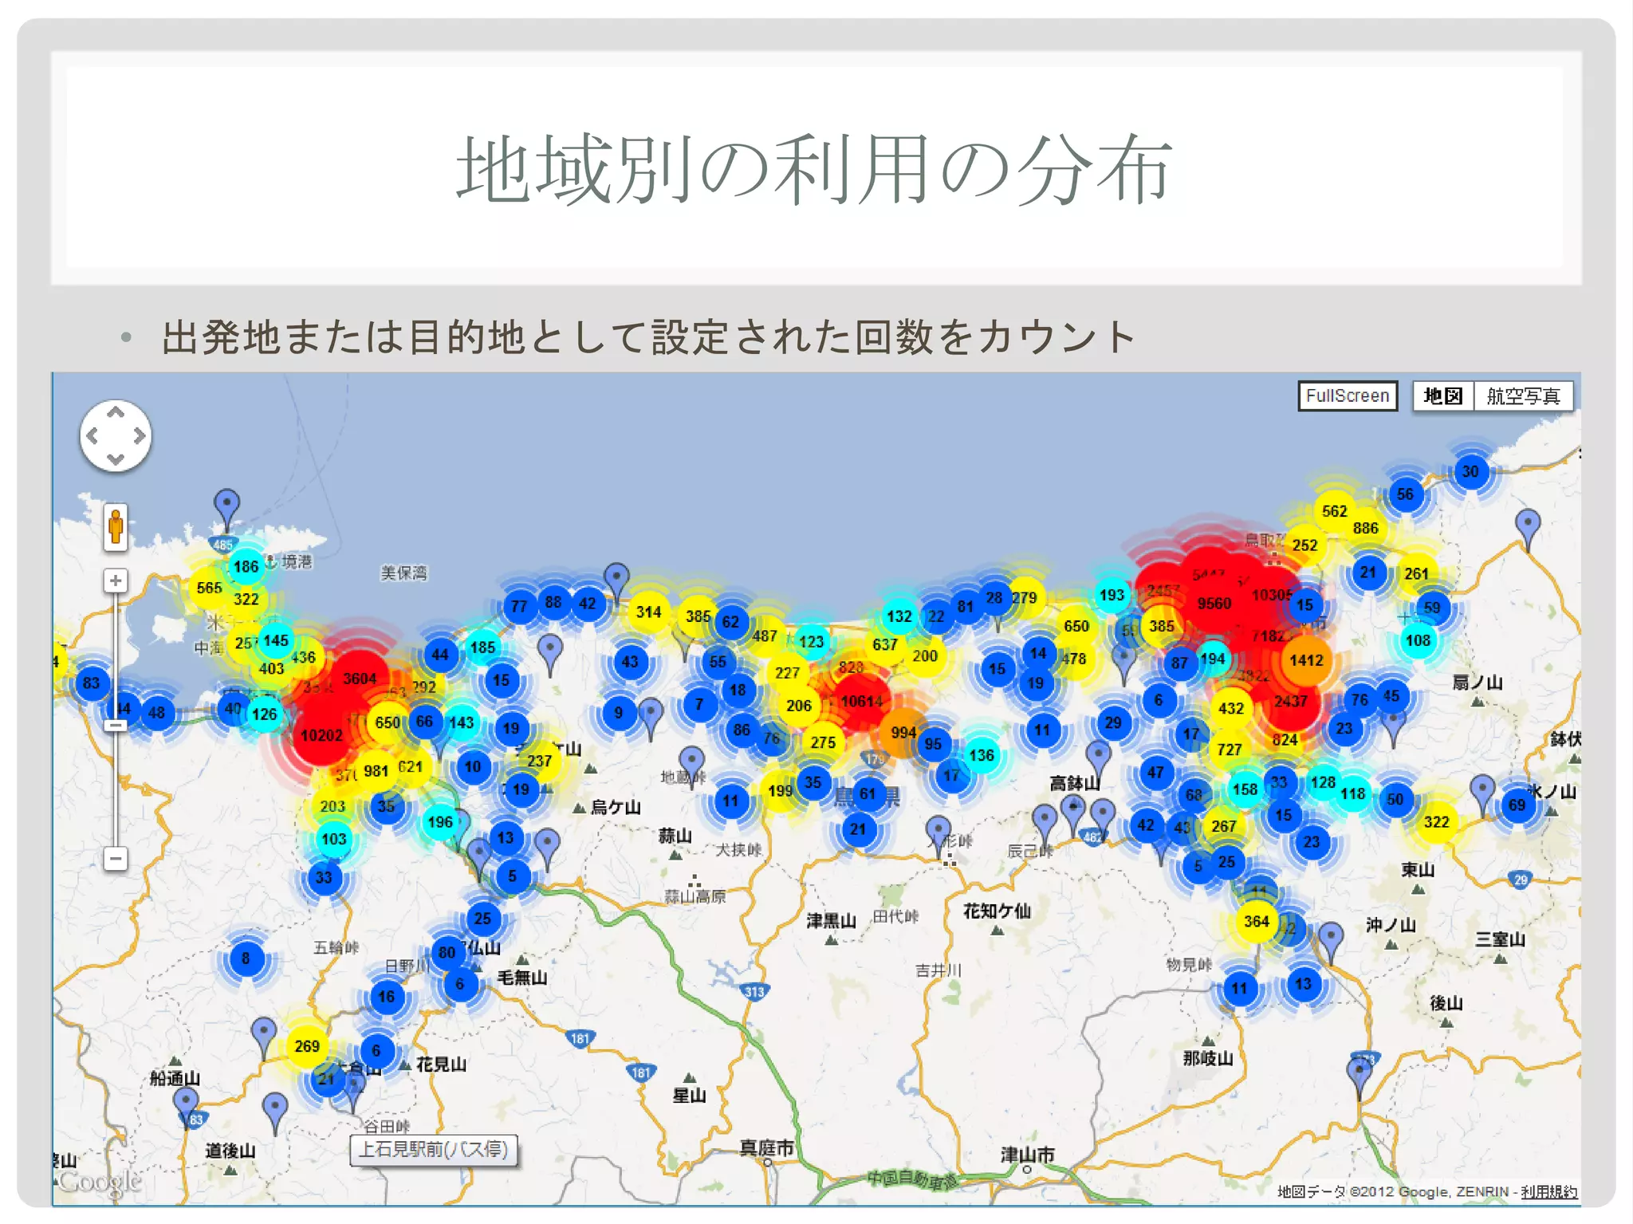Switch to 地図 map view

(1442, 396)
